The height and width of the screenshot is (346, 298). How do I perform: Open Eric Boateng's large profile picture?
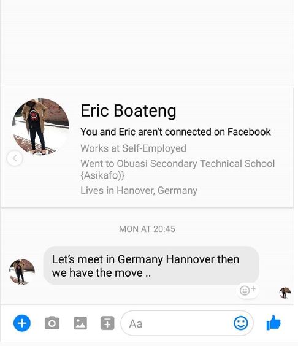click(x=40, y=126)
